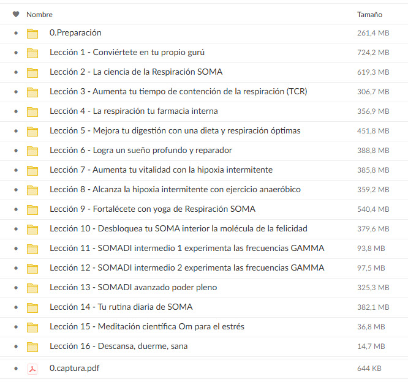Sort files by Nombre column header
Screen dimensions: 408x382
[39, 15]
